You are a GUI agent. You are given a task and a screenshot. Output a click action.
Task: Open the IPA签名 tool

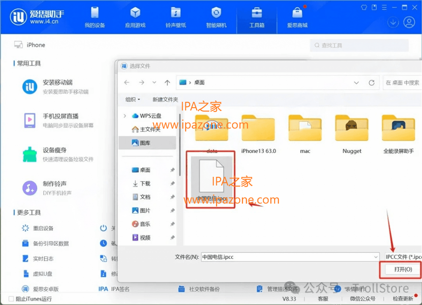pyautogui.click(x=114, y=289)
